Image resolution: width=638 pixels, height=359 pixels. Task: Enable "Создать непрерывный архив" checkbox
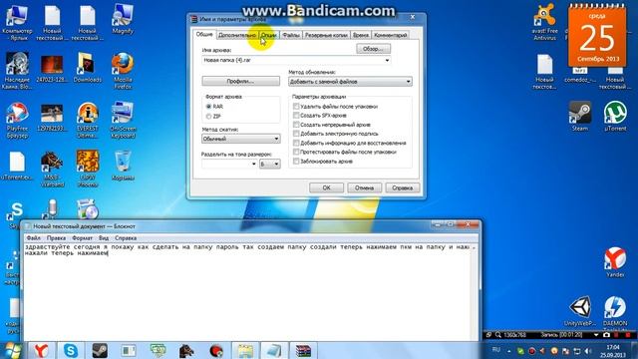pos(296,125)
